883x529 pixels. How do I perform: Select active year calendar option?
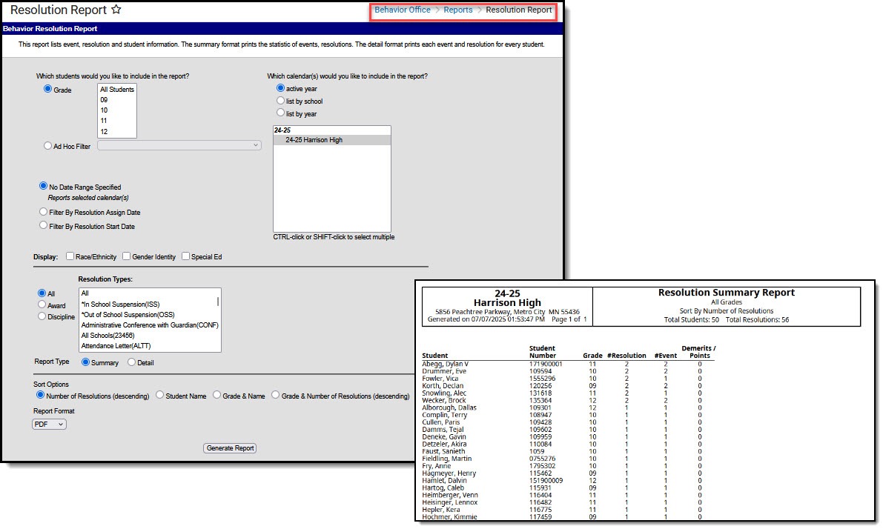(280, 88)
